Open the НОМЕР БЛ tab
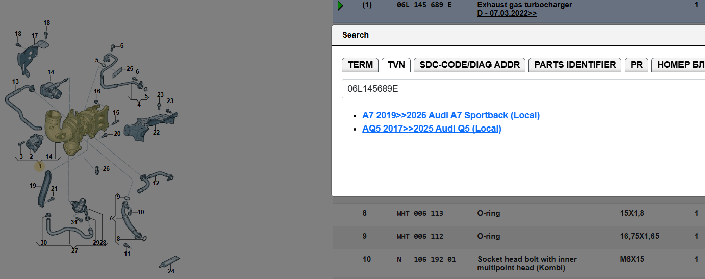The height and width of the screenshot is (279, 705). pyautogui.click(x=678, y=65)
